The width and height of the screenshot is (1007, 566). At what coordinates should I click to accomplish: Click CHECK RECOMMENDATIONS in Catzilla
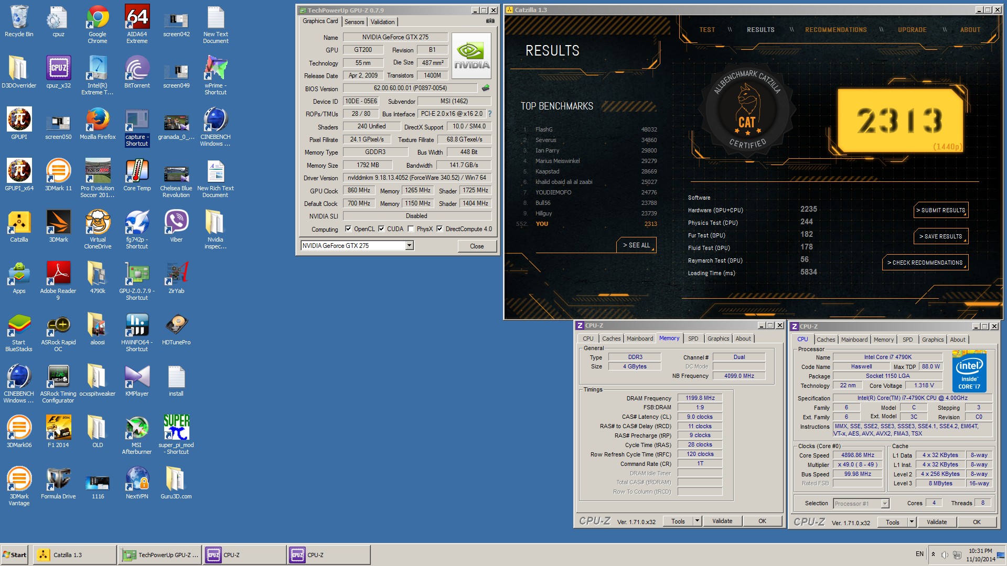click(x=925, y=263)
